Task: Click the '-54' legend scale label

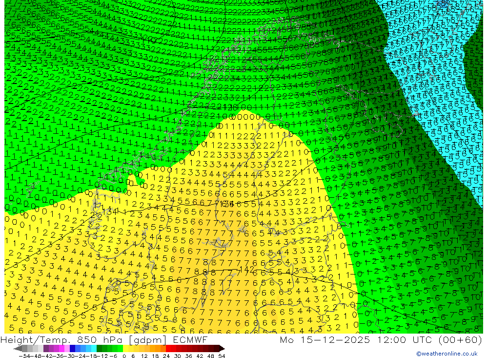Action: tap(24, 356)
